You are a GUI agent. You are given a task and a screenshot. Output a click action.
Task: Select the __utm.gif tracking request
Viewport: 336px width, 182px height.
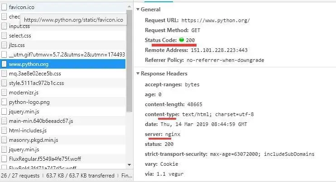click(x=63, y=55)
